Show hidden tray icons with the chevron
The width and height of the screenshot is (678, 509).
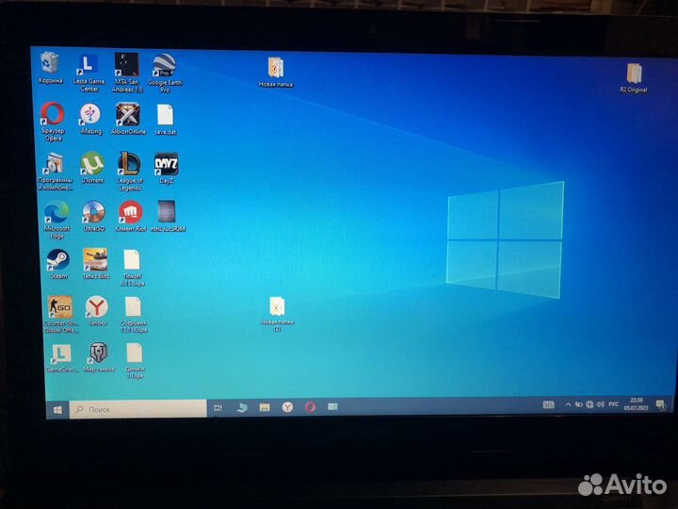[x=568, y=404]
